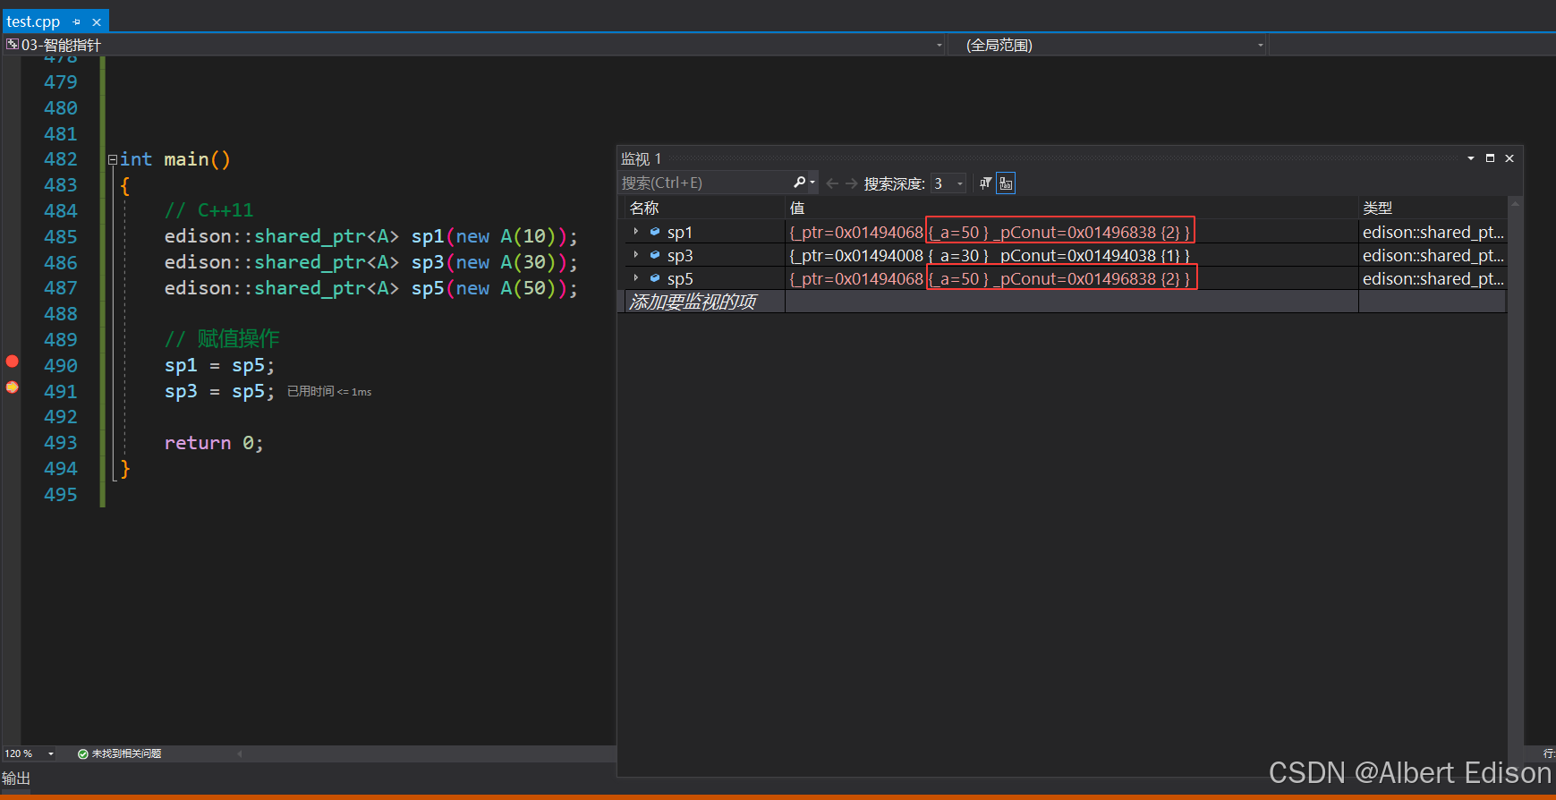1556x800 pixels.
Task: Click the 已用时间 <= 1ms perf tip
Action: click(x=329, y=392)
